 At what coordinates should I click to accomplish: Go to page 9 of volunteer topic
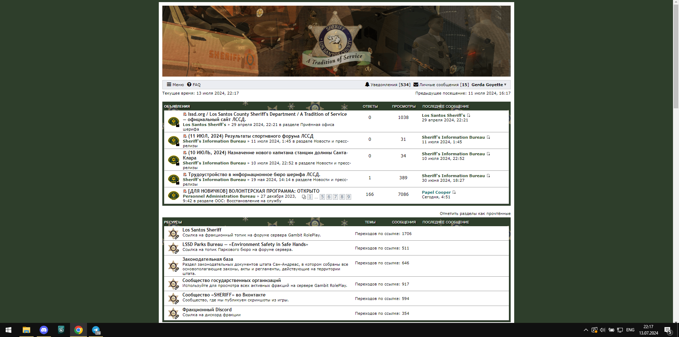pos(348,197)
